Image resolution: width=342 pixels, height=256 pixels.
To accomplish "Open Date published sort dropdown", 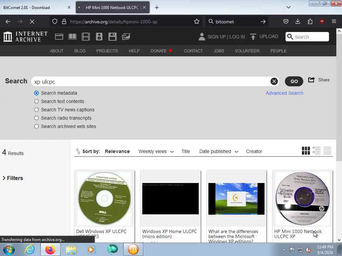I will [x=218, y=151].
